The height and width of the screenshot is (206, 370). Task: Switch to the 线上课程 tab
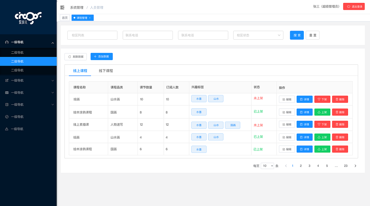click(80, 70)
